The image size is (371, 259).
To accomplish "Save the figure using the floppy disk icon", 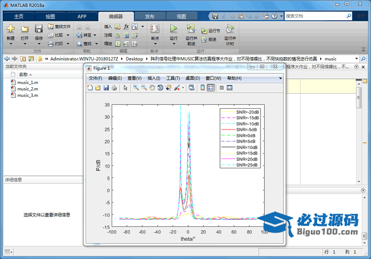I will (106, 88).
